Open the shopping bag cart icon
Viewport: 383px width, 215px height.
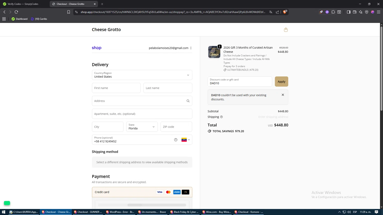pyautogui.click(x=286, y=30)
